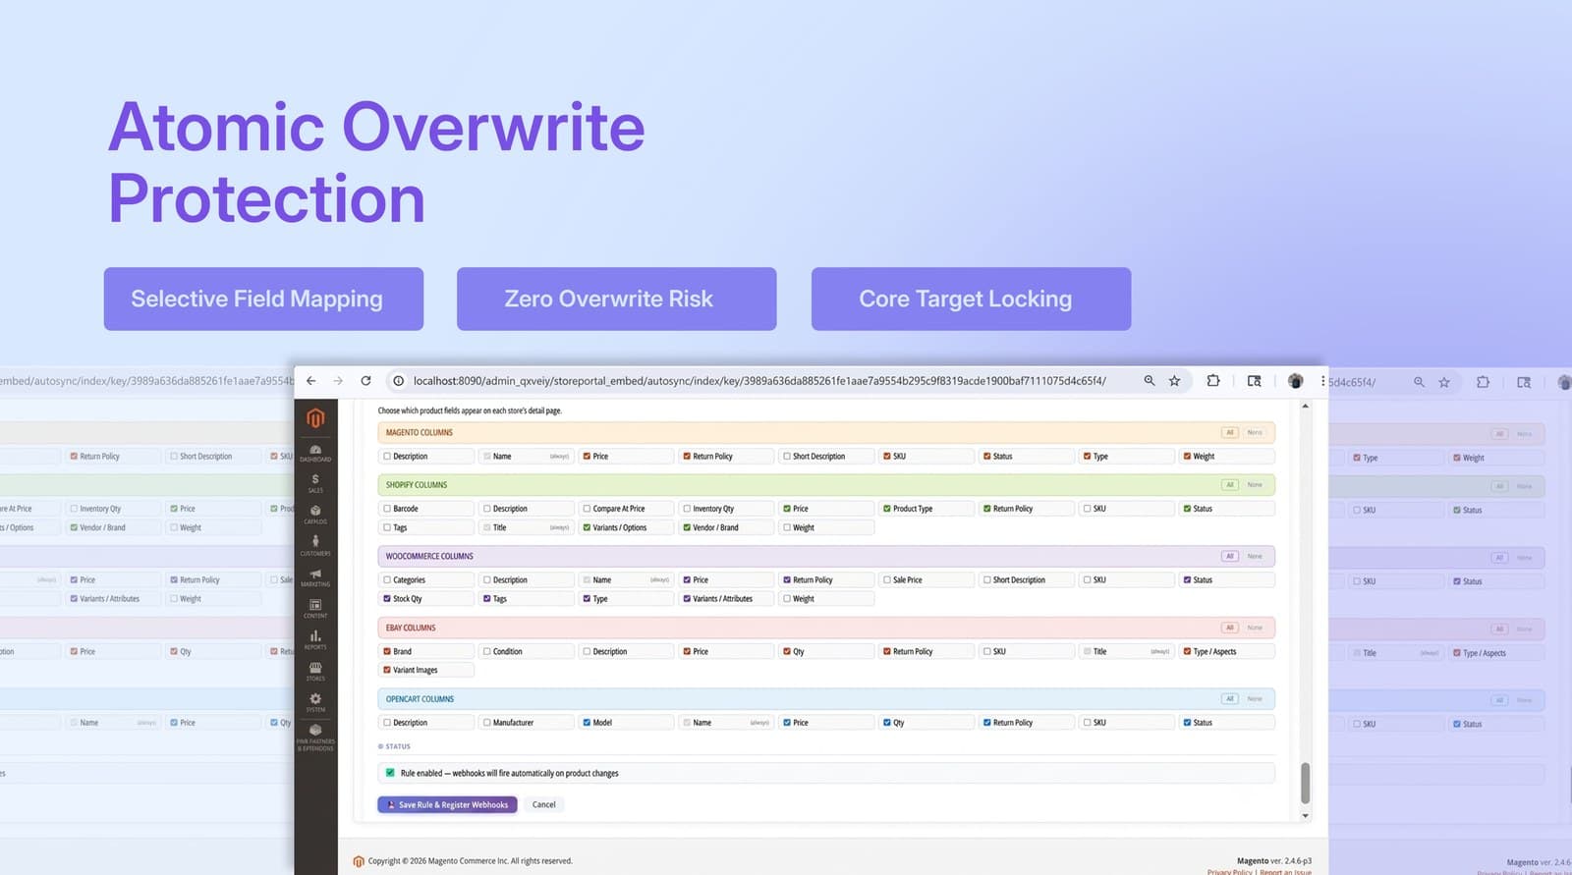Image resolution: width=1572 pixels, height=875 pixels.
Task: Open System in the Magento sidebar
Action: click(x=315, y=702)
